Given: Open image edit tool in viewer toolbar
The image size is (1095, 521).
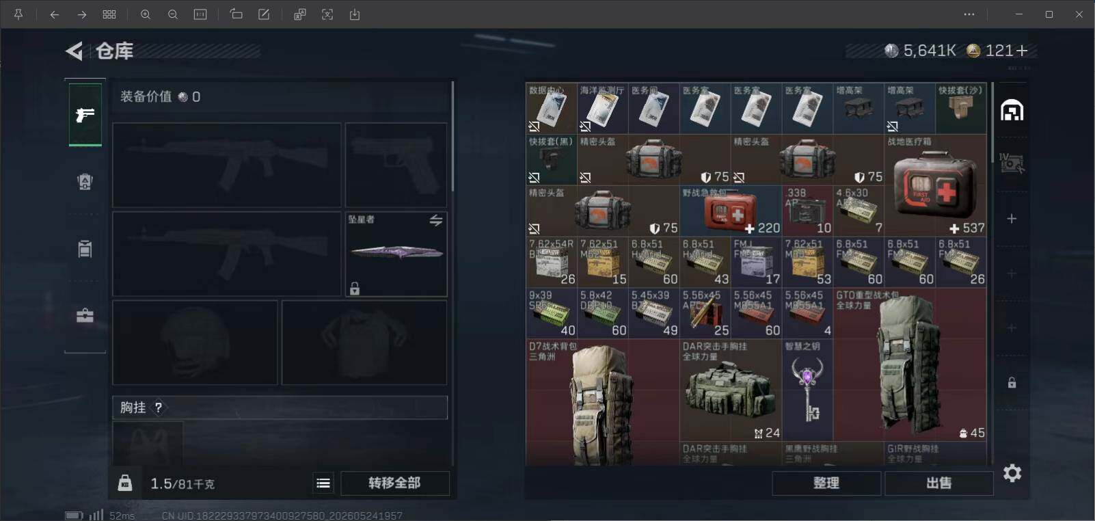Looking at the screenshot, I should (x=264, y=14).
